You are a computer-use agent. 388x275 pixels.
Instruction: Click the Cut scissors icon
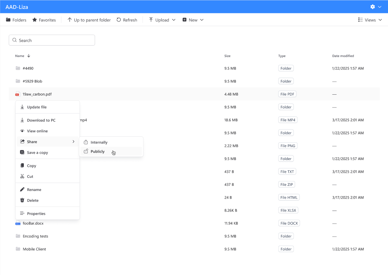pyautogui.click(x=21, y=176)
